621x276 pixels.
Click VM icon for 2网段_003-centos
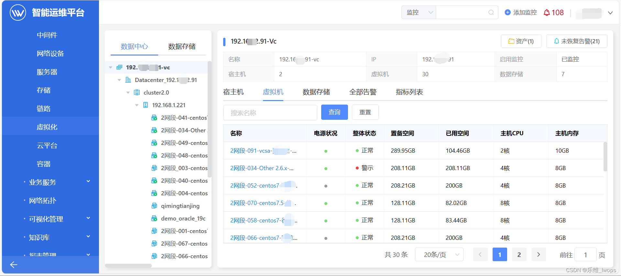click(x=154, y=168)
